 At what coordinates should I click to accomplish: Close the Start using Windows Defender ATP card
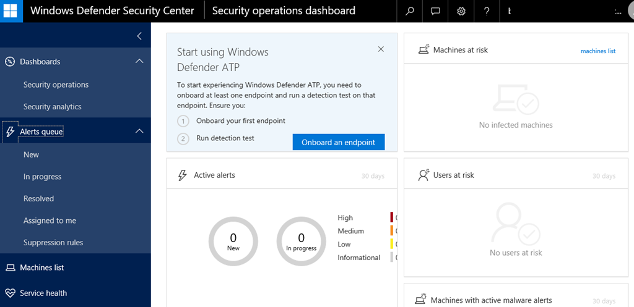click(x=381, y=49)
